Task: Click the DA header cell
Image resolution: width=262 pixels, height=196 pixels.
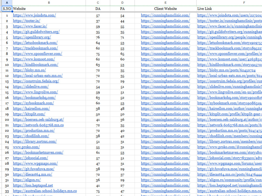Action: [98, 9]
